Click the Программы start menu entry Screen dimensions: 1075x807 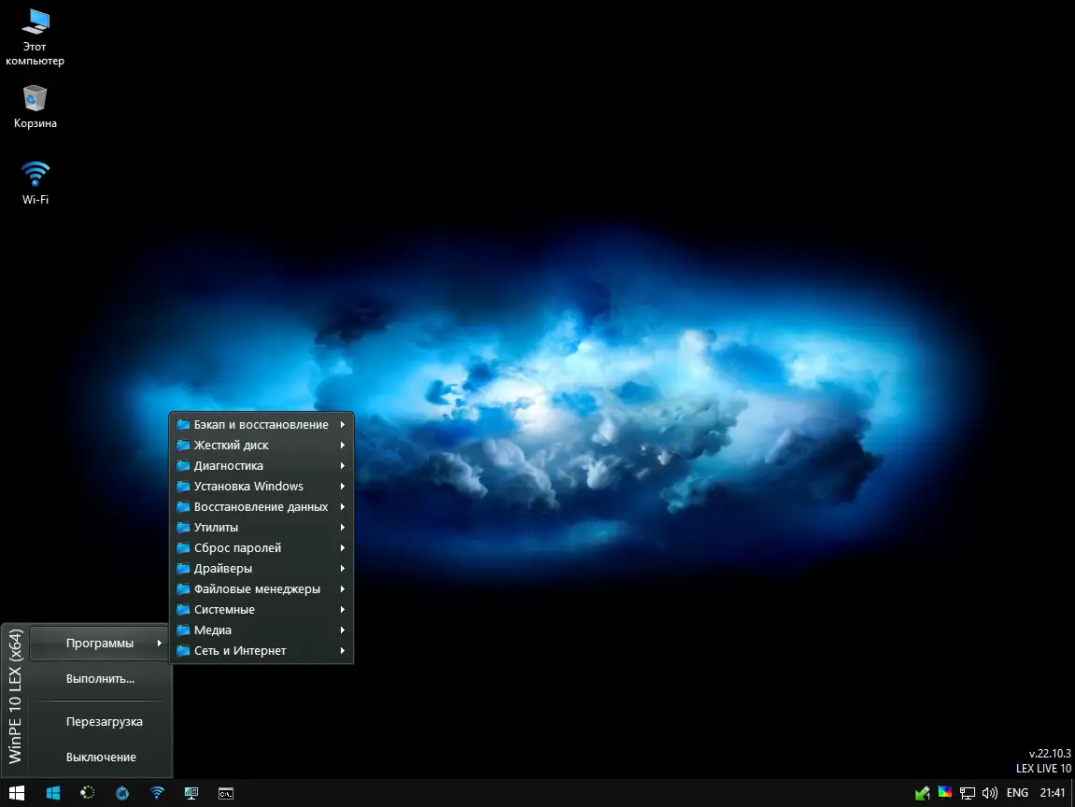tap(100, 644)
